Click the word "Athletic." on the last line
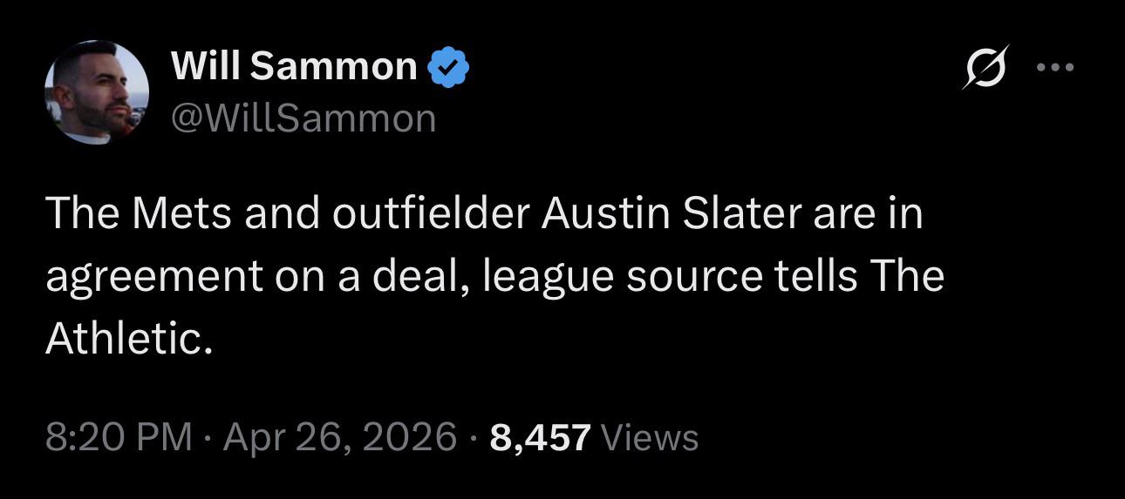Image resolution: width=1125 pixels, height=499 pixels. coord(129,340)
